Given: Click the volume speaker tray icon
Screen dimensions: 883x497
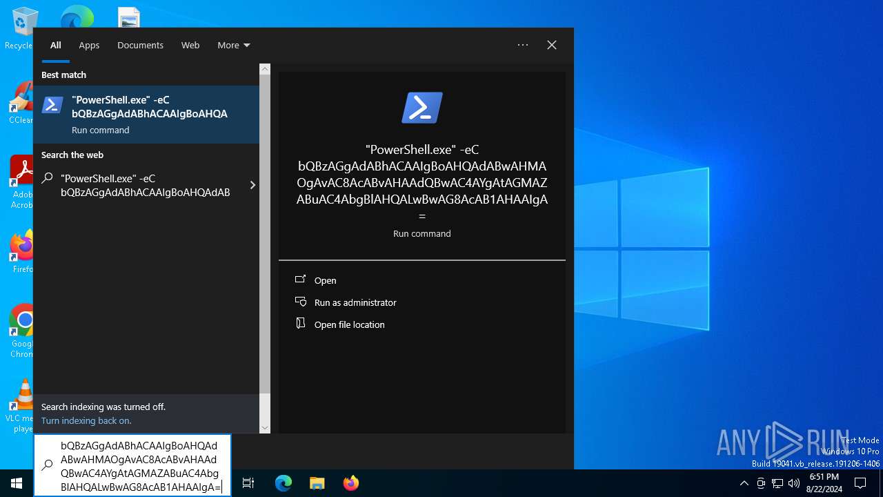Looking at the screenshot, I should click(794, 483).
